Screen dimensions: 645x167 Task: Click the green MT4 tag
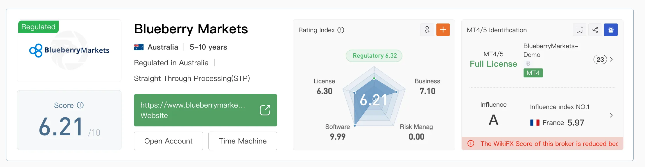click(x=533, y=73)
